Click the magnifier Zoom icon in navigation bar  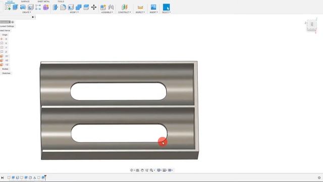(x=151, y=170)
